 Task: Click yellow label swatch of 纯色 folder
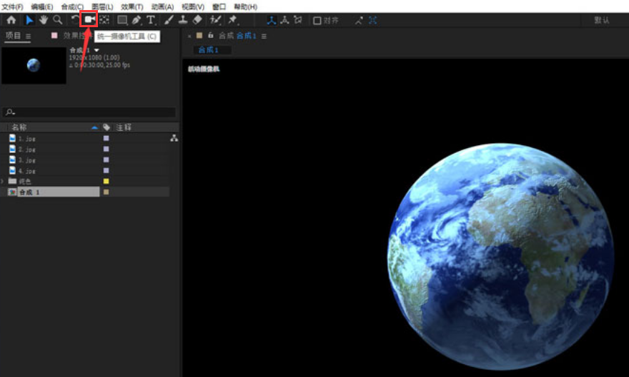(107, 182)
